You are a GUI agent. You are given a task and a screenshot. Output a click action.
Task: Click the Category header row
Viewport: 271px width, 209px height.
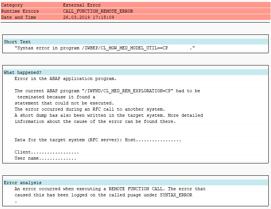(x=135, y=5)
